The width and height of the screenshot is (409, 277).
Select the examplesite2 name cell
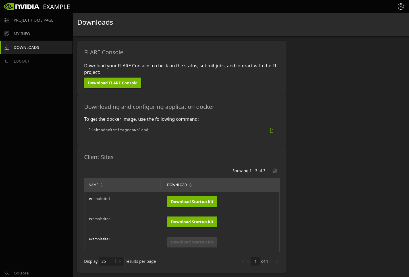(99, 219)
